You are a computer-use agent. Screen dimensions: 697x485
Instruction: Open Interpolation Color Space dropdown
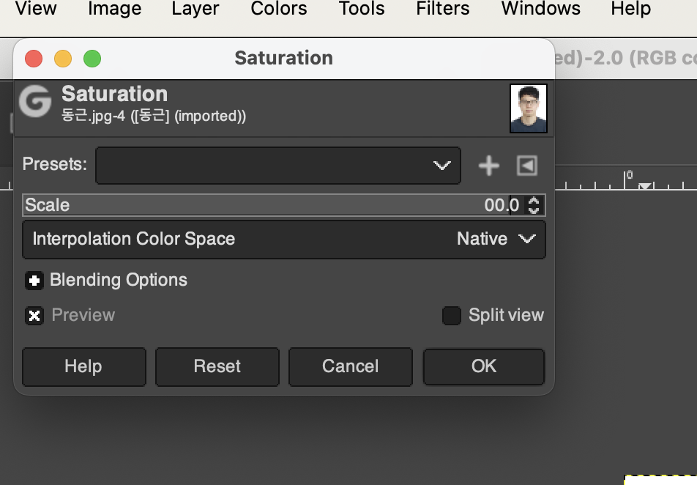[283, 240]
